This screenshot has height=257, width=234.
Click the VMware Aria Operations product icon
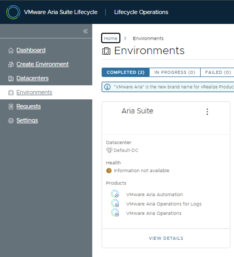[115, 213]
